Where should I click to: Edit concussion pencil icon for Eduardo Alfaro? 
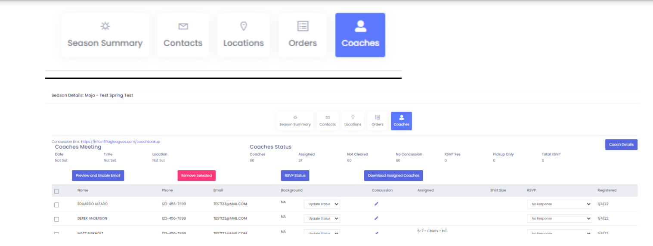pyautogui.click(x=376, y=204)
